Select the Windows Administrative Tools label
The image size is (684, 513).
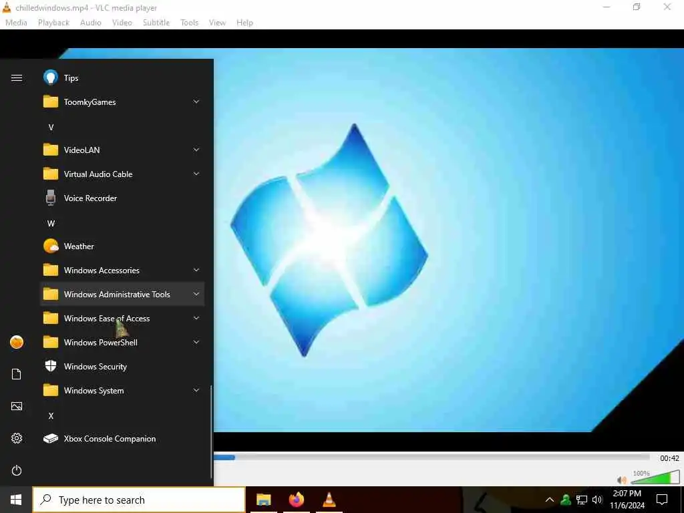coord(117,295)
